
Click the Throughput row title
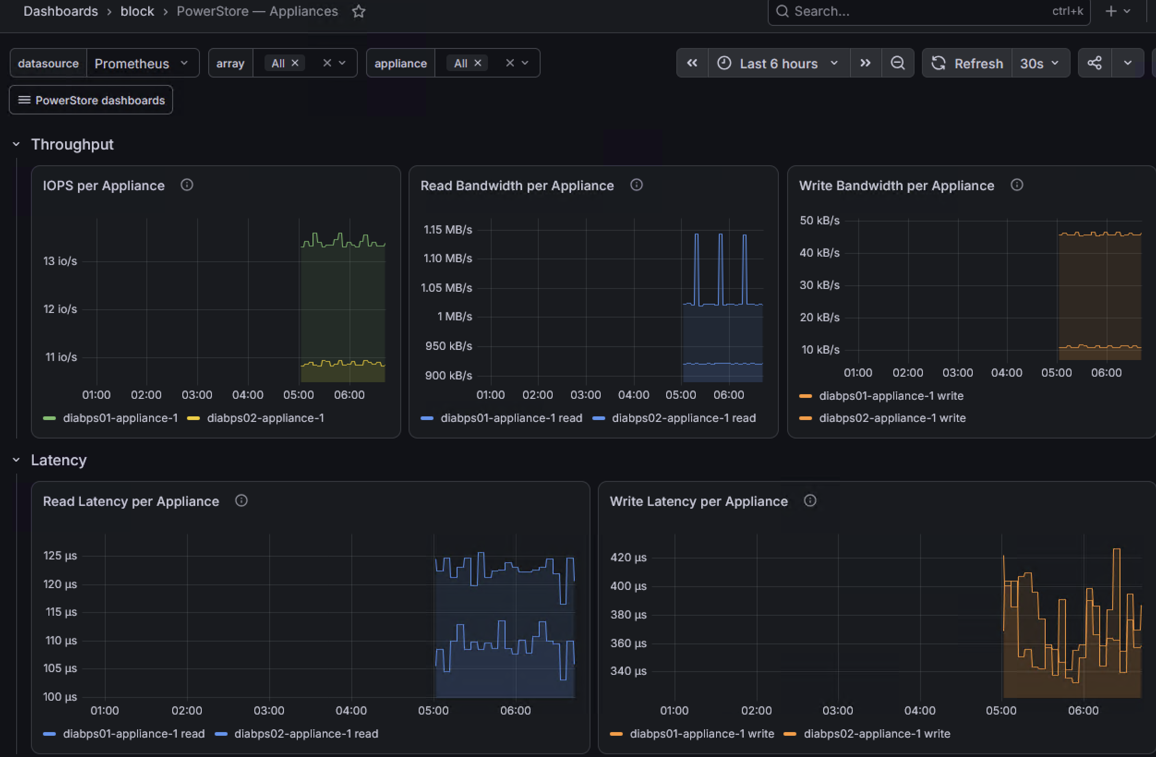[72, 144]
